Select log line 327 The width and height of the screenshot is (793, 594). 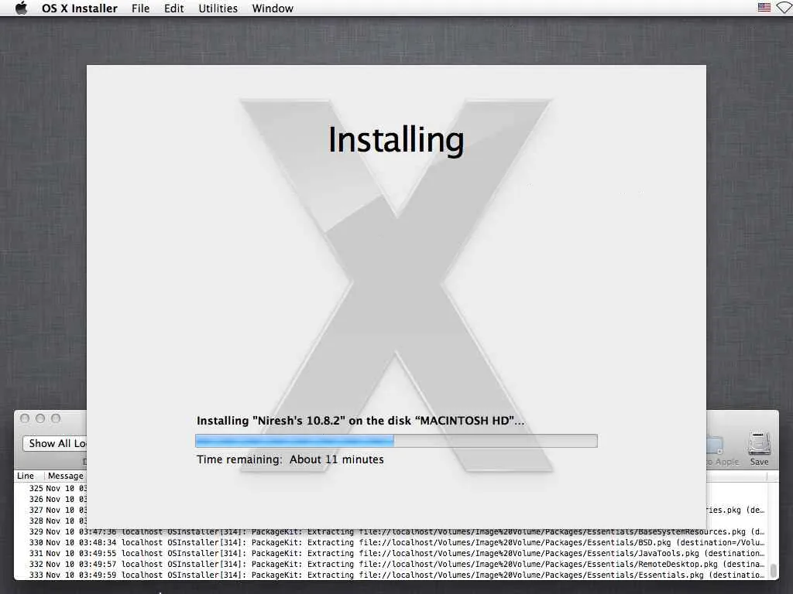pyautogui.click(x=50, y=510)
